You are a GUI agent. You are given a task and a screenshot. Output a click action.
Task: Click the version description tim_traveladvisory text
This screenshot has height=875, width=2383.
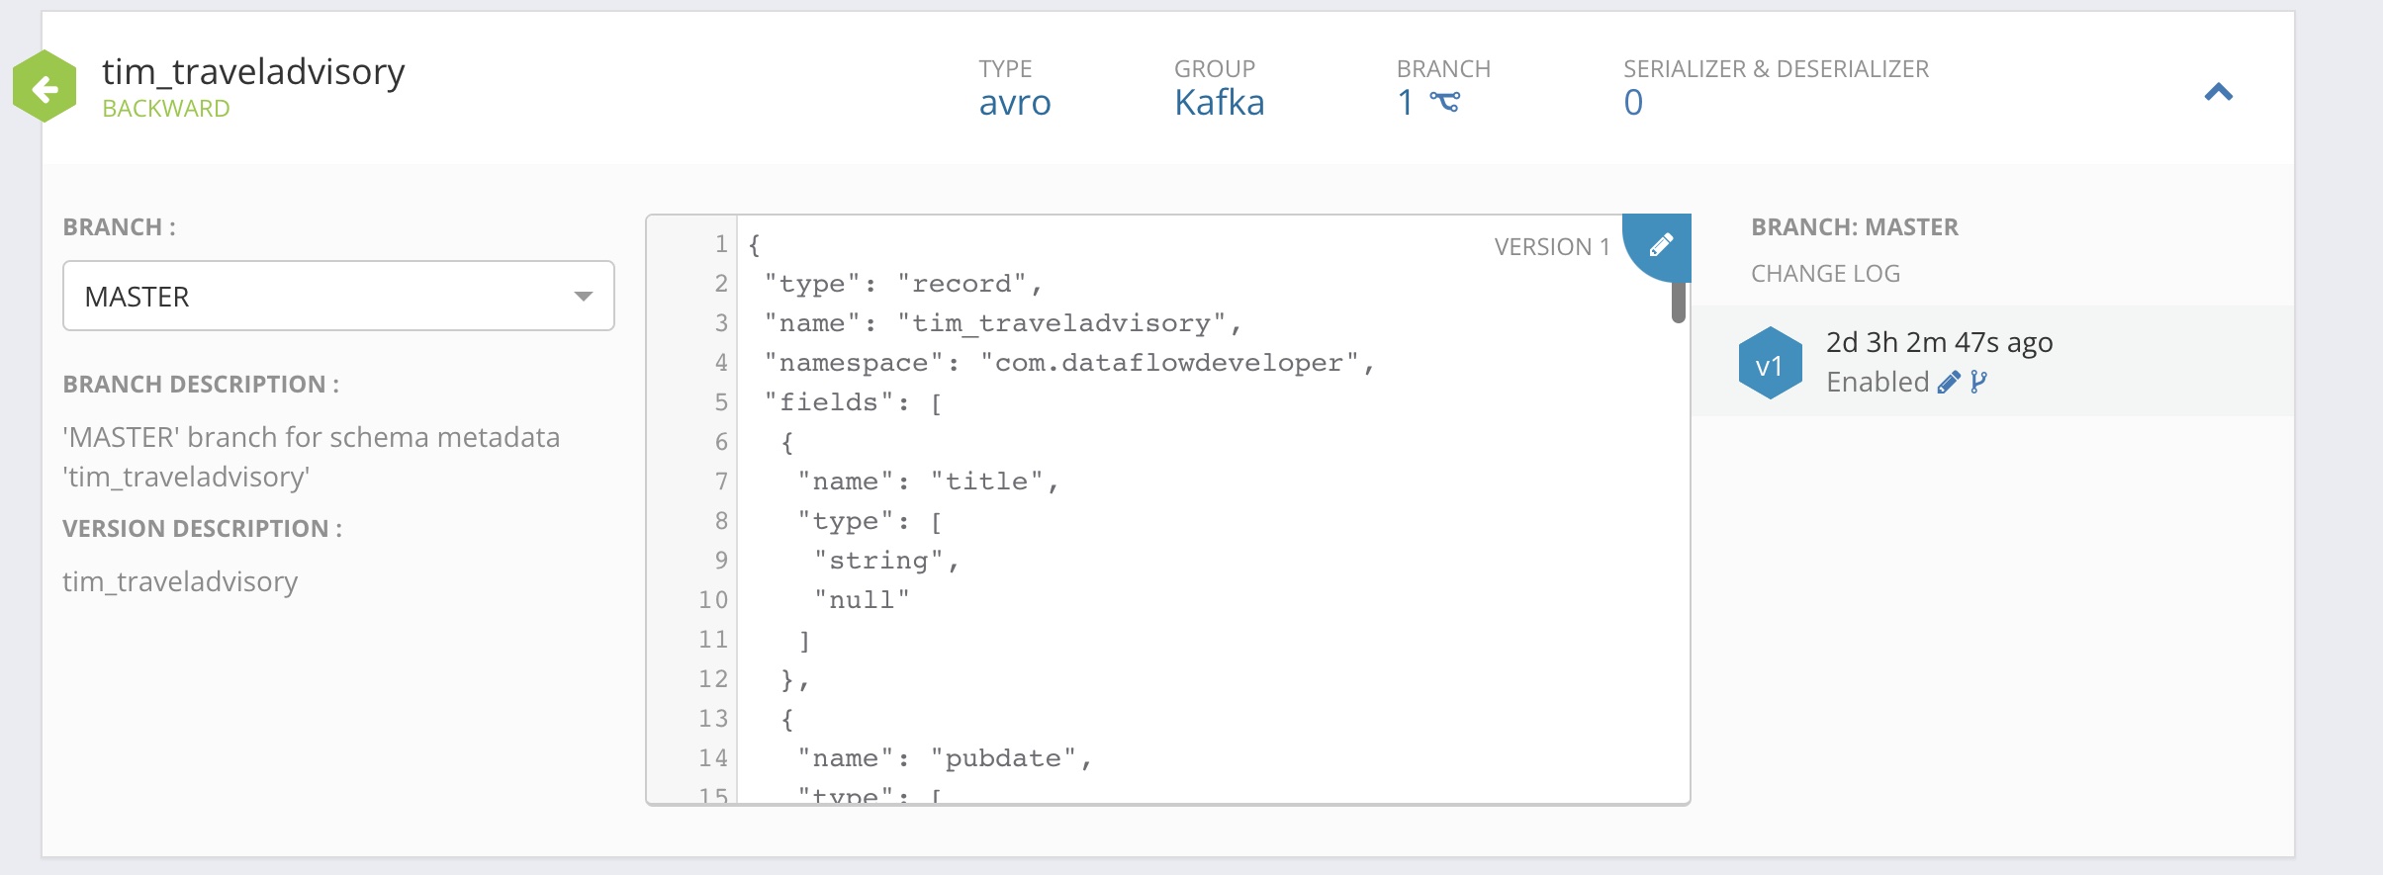pos(180,581)
